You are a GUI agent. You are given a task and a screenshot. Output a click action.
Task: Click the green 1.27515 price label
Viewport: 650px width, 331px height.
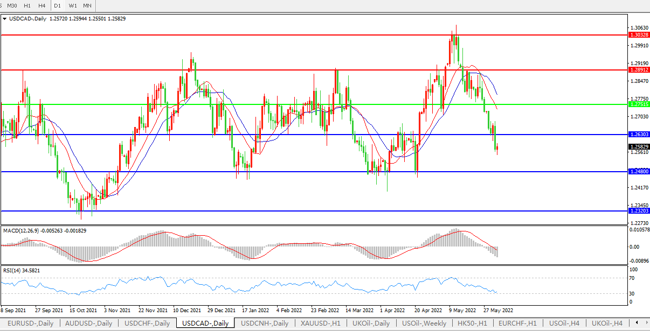click(639, 104)
